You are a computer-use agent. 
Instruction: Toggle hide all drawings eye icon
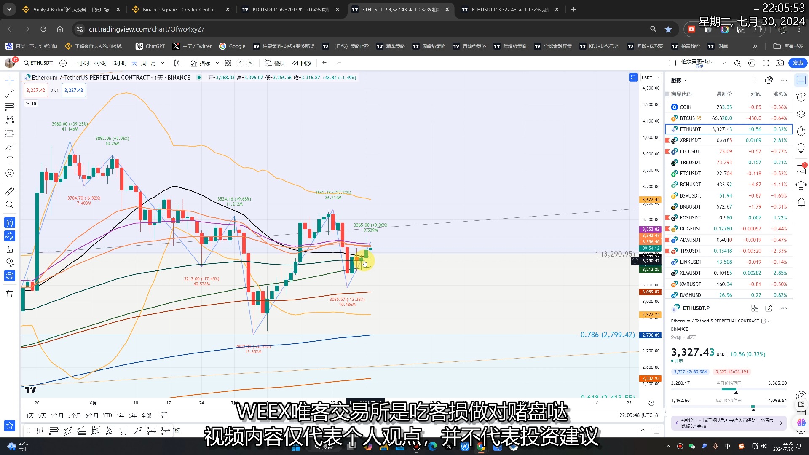pos(10,262)
